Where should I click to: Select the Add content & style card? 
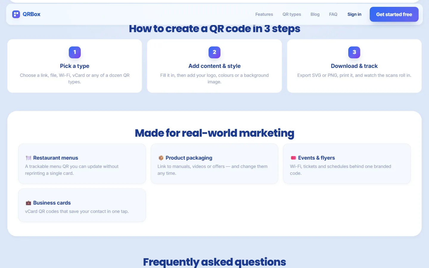click(x=214, y=66)
